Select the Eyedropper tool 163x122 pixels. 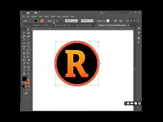pyautogui.click(x=24, y=63)
